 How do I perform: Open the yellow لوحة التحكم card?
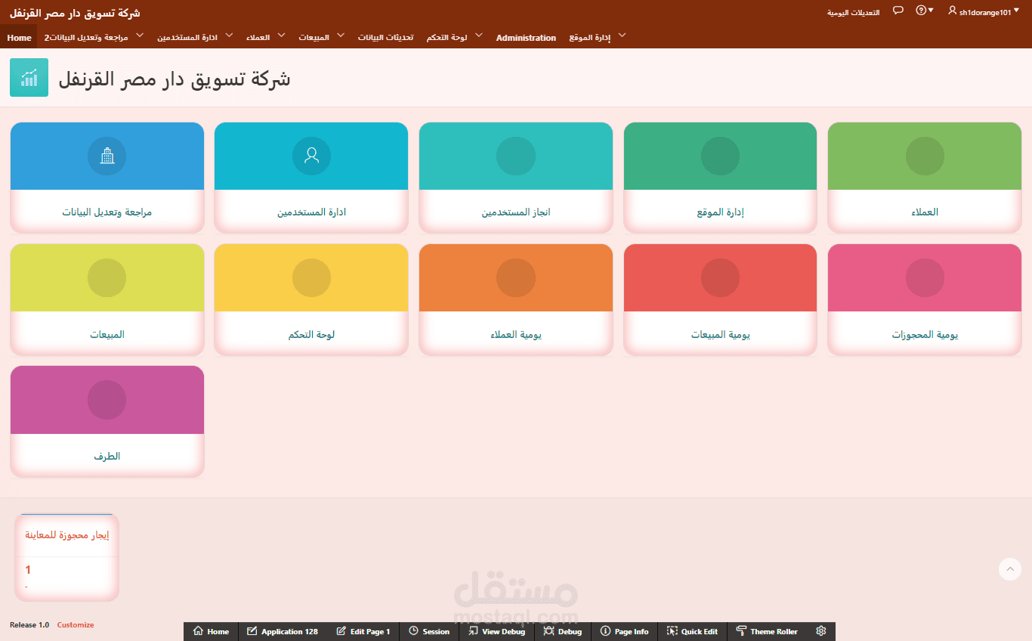311,299
